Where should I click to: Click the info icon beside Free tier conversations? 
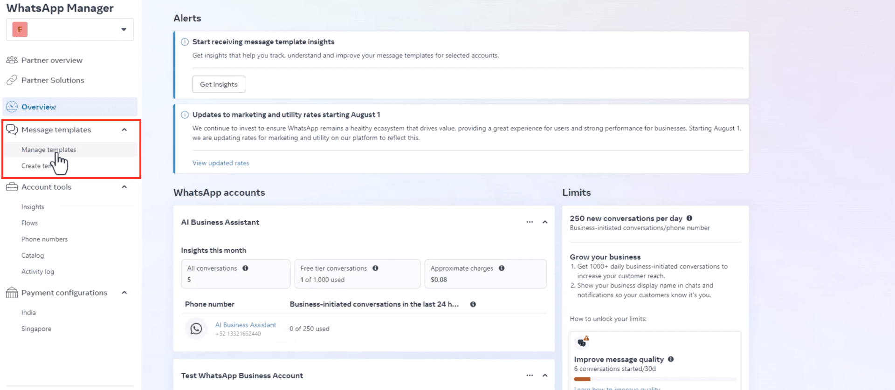click(375, 268)
